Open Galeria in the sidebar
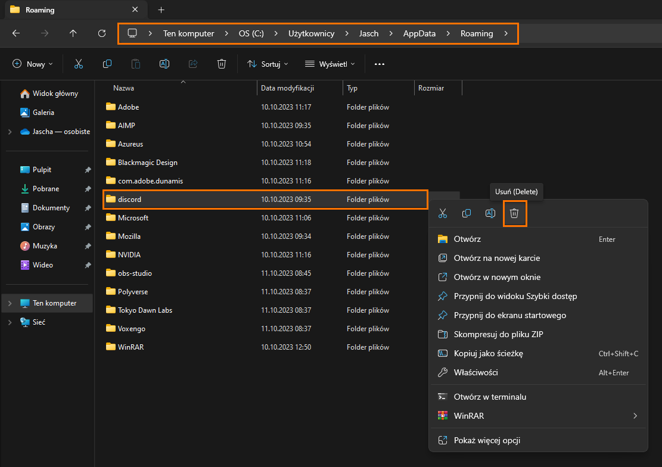This screenshot has height=467, width=662. (x=37, y=113)
